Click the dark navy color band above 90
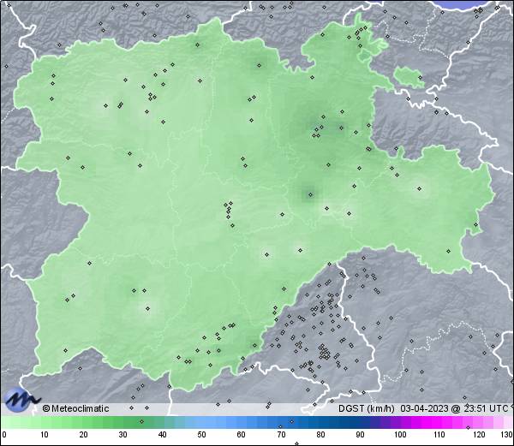Image resolution: width=514 pixels, height=446 pixels. (x=360, y=423)
